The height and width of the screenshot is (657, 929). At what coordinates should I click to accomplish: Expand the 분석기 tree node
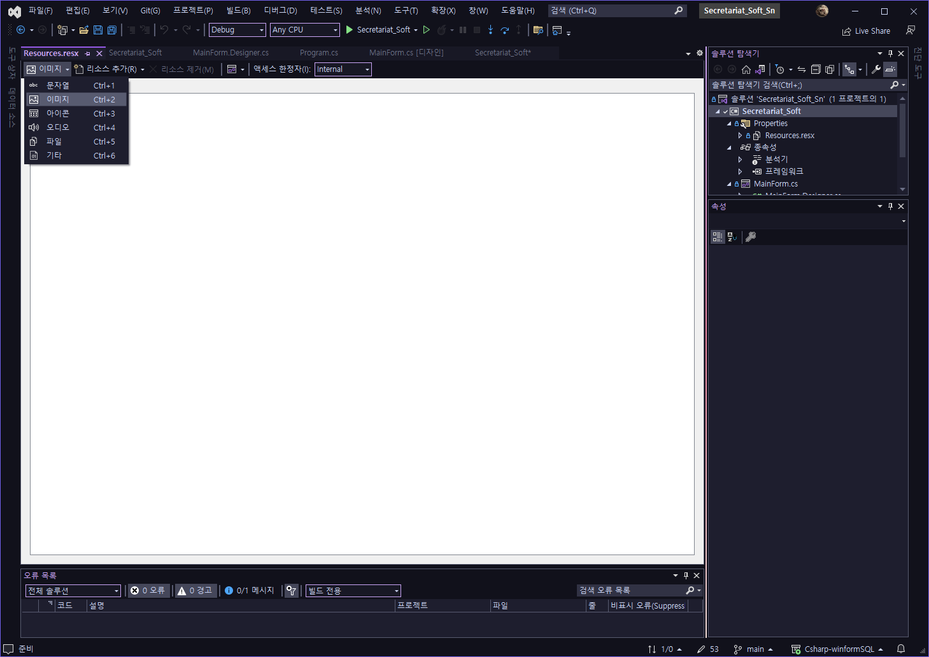pos(740,160)
